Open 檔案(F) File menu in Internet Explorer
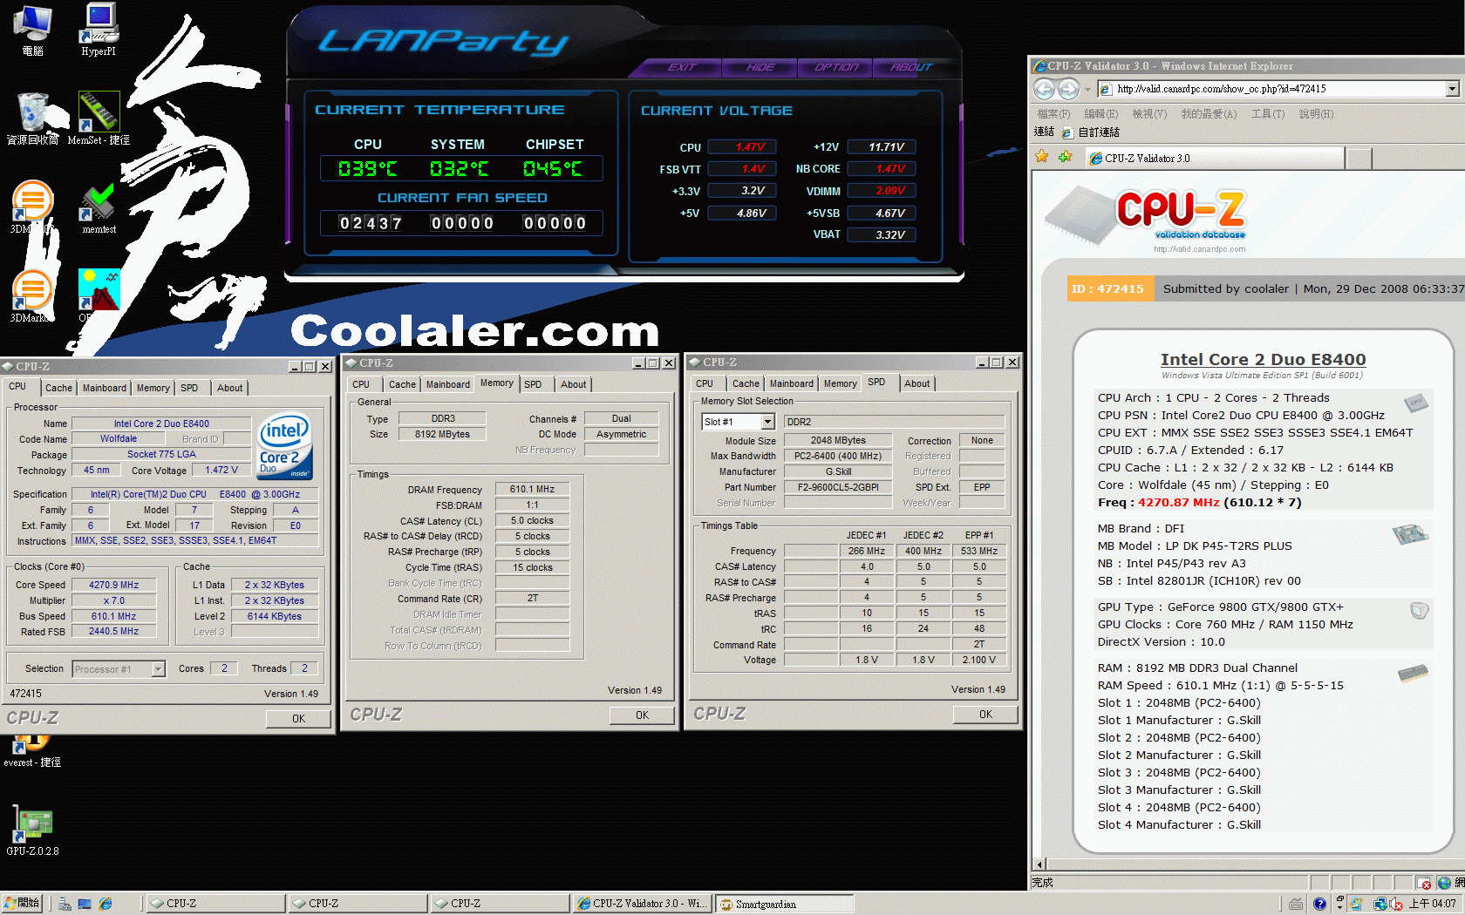Viewport: 1465px width, 915px height. point(1053,114)
